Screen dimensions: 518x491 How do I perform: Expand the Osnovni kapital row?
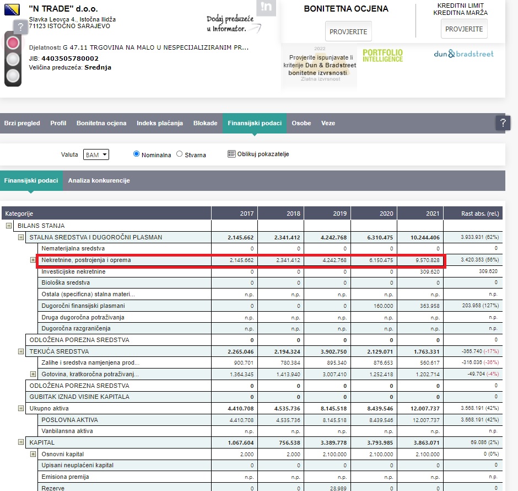pos(33,454)
